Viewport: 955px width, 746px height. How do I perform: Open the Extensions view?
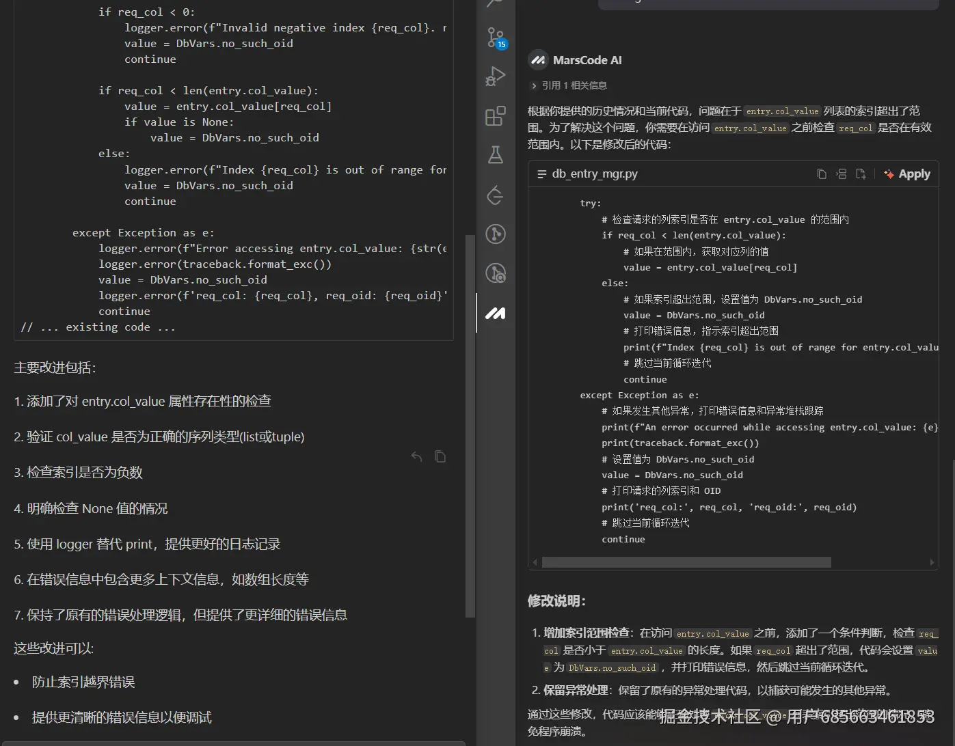(496, 116)
